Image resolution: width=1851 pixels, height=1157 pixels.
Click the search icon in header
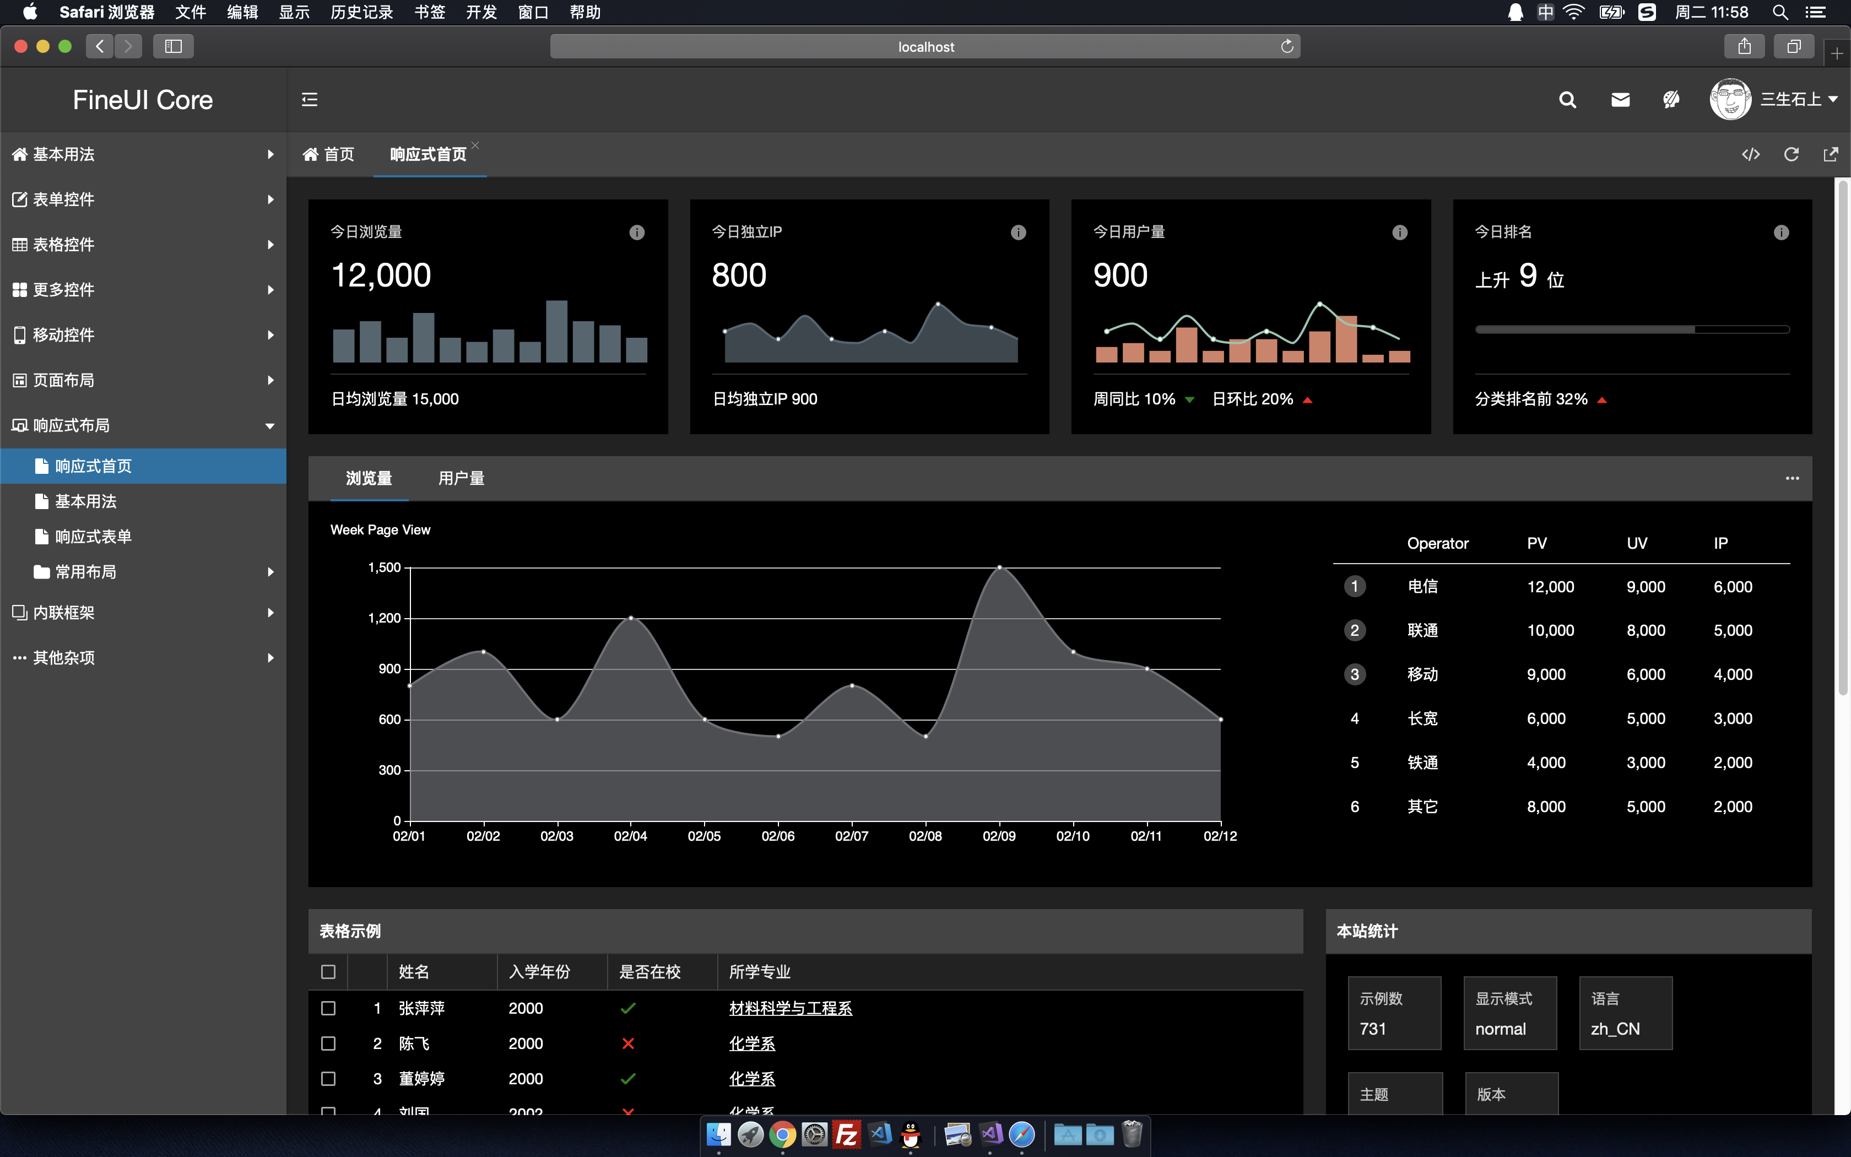[1567, 100]
